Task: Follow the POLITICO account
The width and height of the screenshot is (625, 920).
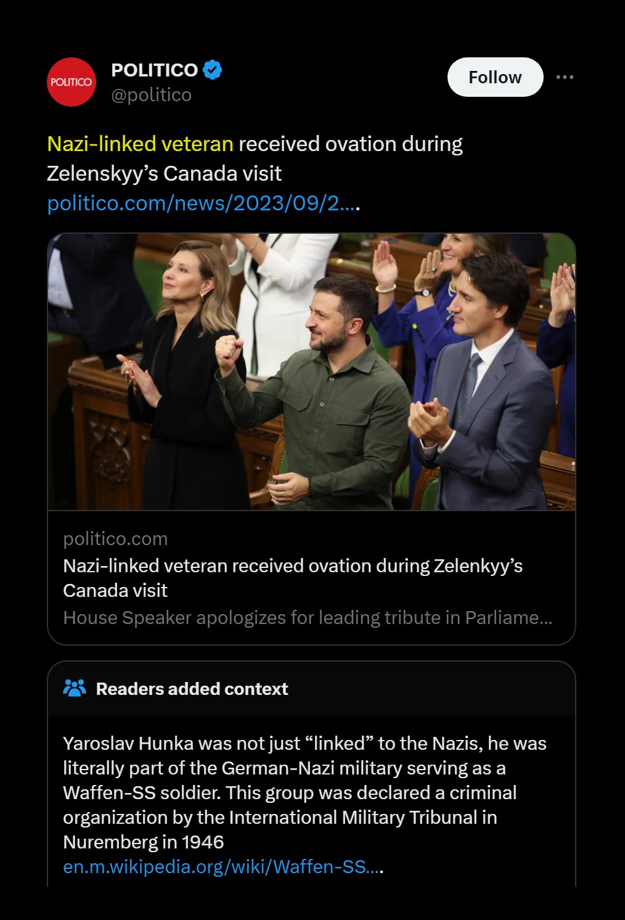Action: (495, 77)
